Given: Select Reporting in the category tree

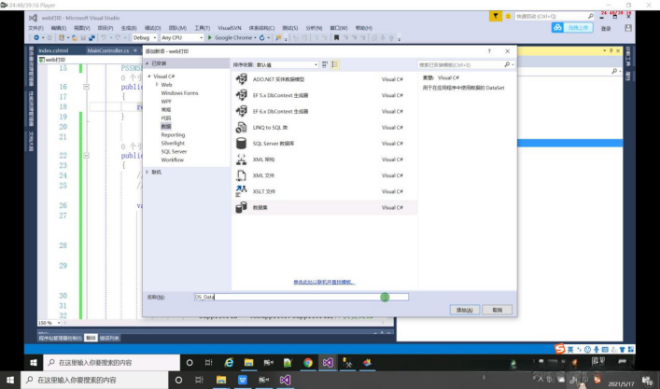Looking at the screenshot, I should 173,135.
